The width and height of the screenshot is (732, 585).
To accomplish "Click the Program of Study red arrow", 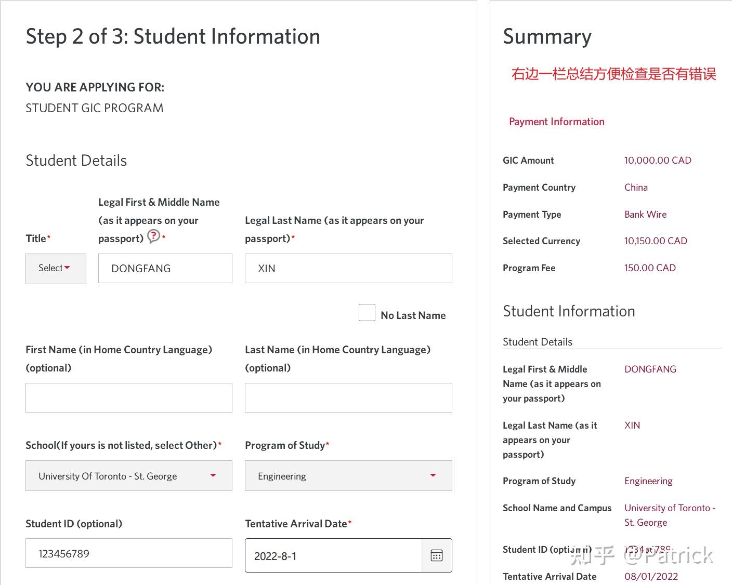I will click(x=433, y=475).
